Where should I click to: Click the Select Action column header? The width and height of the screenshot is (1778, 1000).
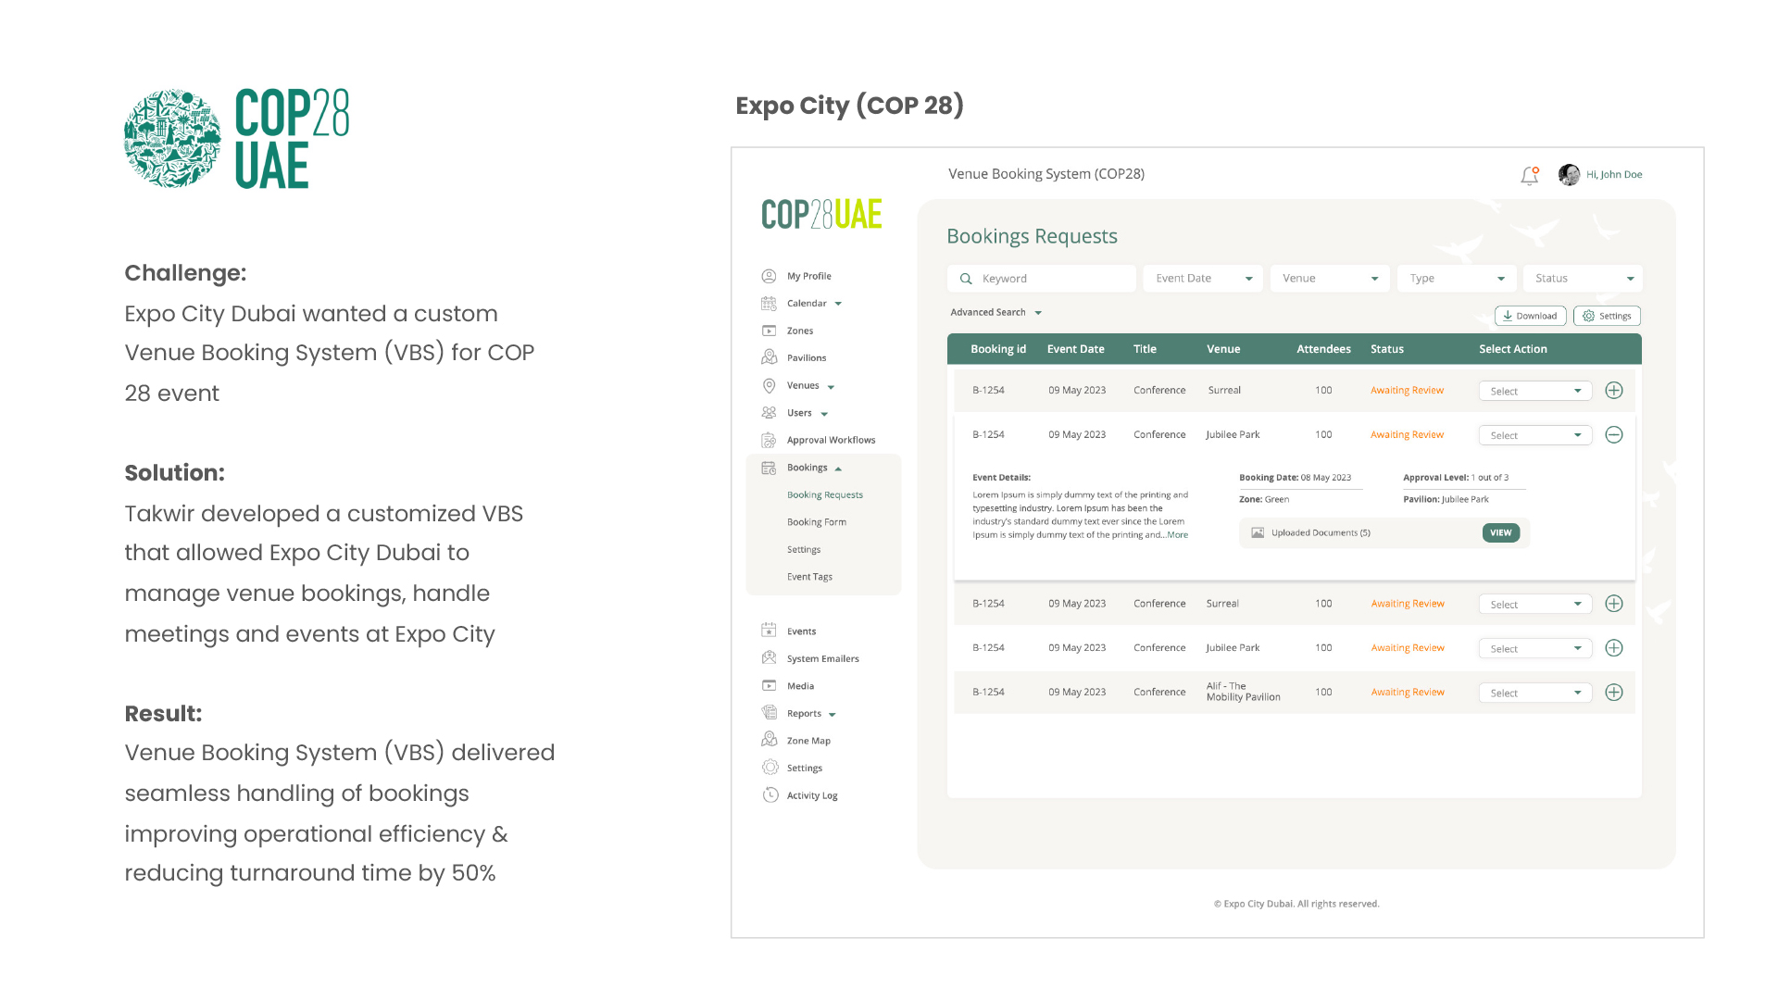click(1513, 349)
